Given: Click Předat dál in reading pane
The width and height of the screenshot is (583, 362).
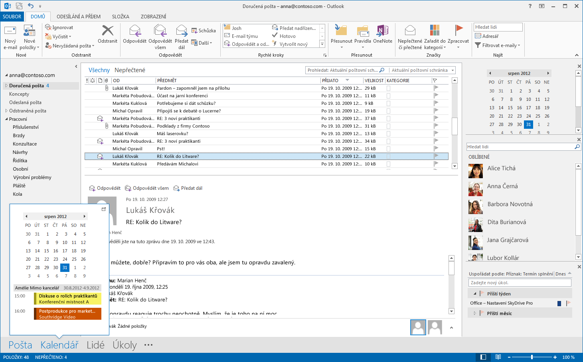Looking at the screenshot, I should click(x=188, y=188).
